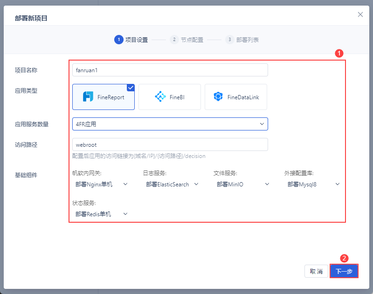Click the FineDataLink logo icon

coord(218,97)
